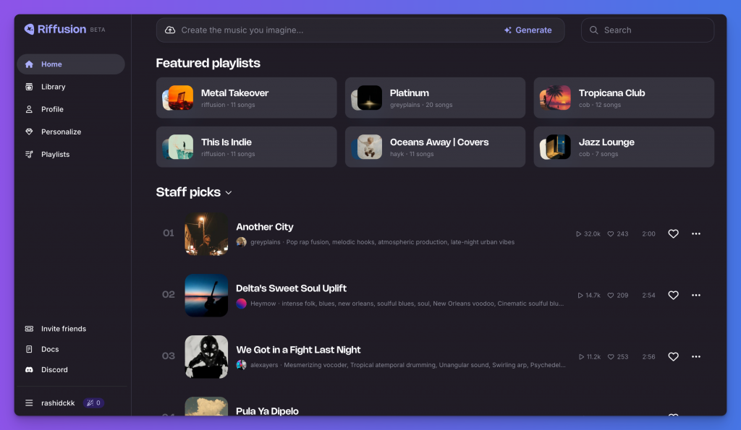Like Delta's Sweet Soul Uplift
741x430 pixels.
point(674,295)
